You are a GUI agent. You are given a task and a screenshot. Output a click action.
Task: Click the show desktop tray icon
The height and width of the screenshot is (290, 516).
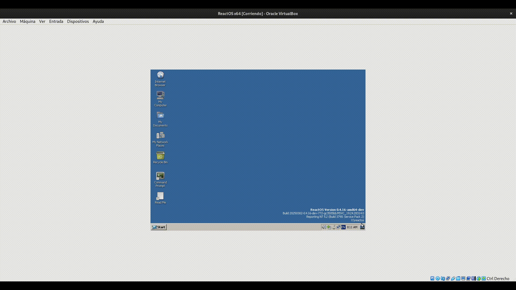362,227
